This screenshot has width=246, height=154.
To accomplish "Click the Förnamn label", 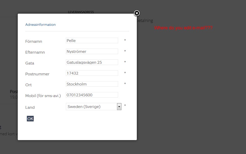I will [34, 41].
